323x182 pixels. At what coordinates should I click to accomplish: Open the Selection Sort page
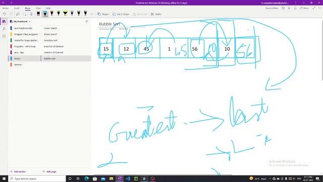coord(66,40)
